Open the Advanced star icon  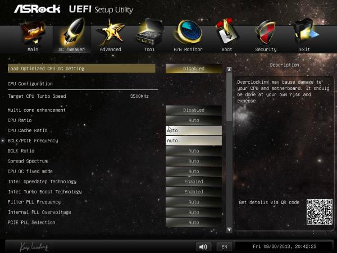(x=111, y=32)
